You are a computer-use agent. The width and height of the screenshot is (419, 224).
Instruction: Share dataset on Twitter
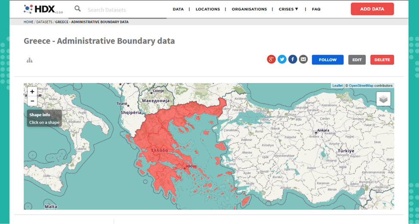(282, 59)
